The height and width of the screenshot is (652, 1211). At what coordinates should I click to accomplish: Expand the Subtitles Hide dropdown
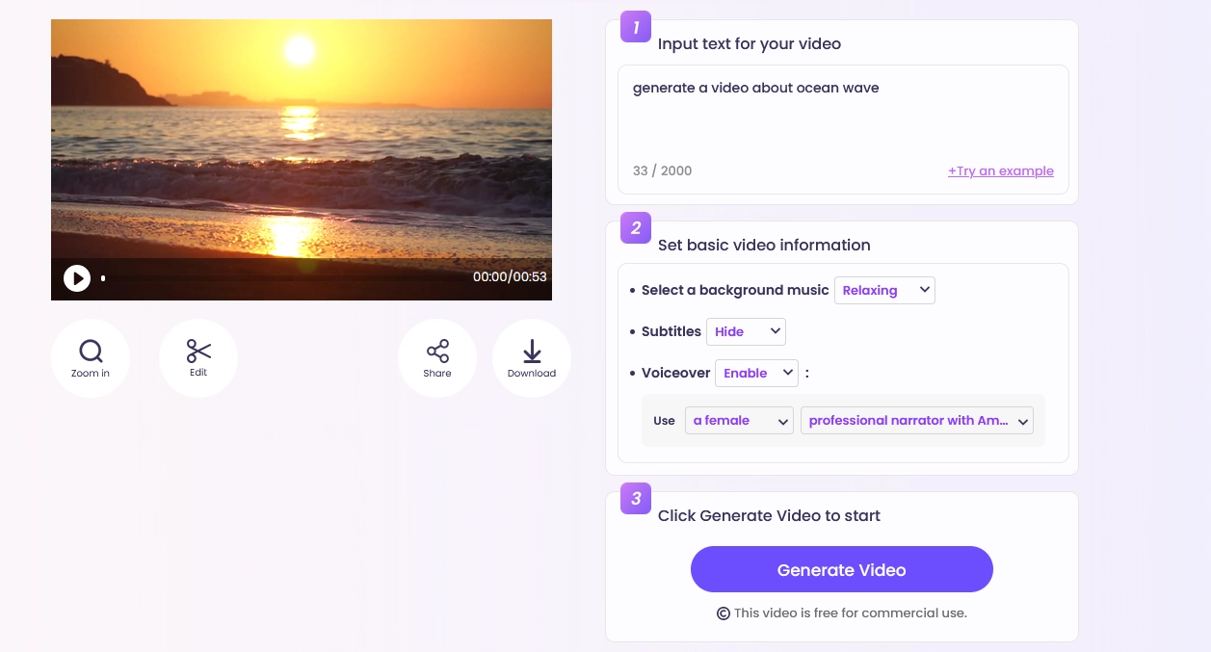(x=746, y=331)
